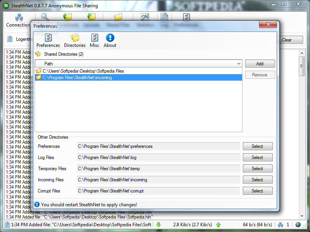Maximize the StealthNet main window

(x=284, y=4)
